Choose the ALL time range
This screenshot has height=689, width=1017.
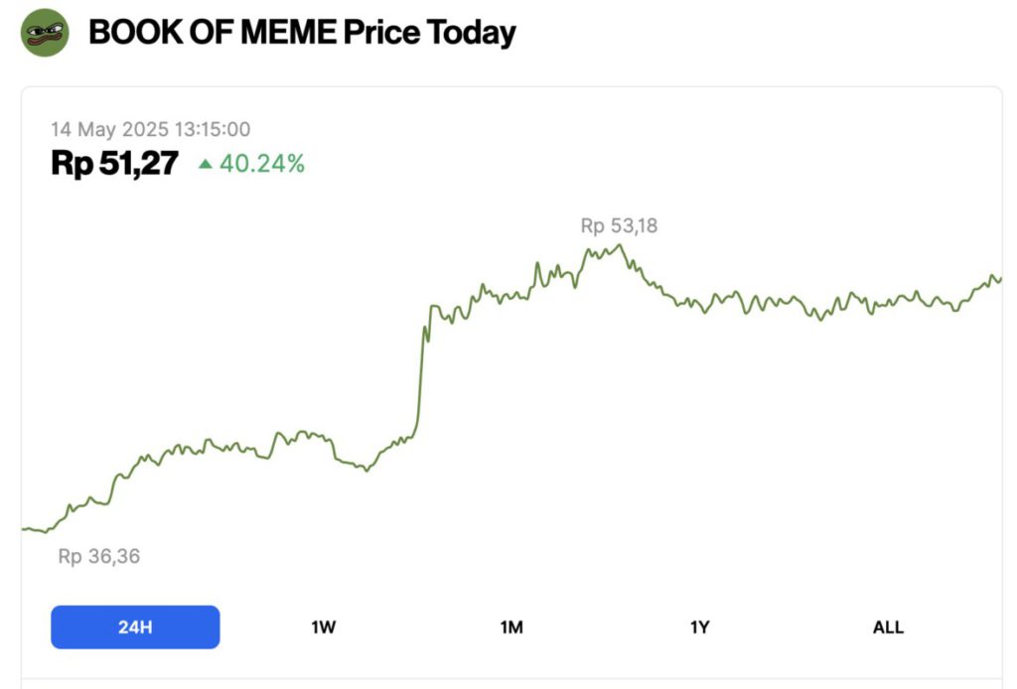point(888,627)
